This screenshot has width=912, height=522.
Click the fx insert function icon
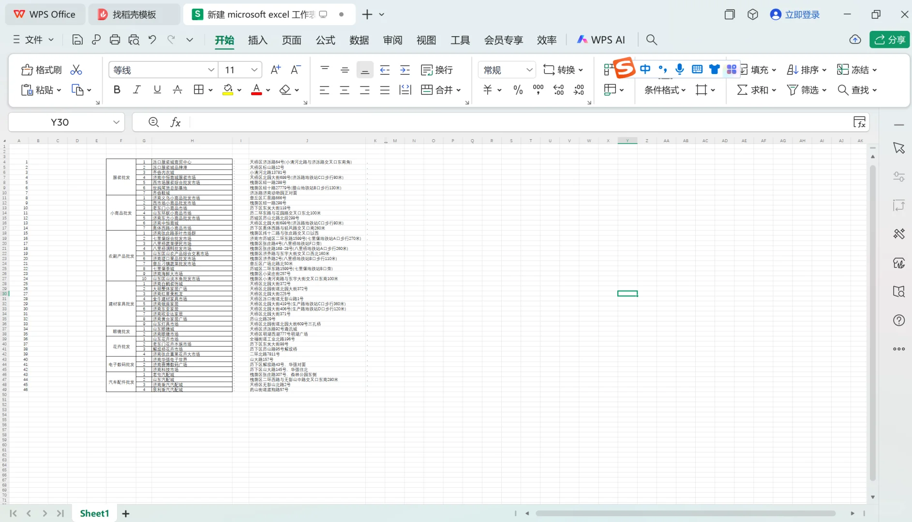(x=175, y=122)
